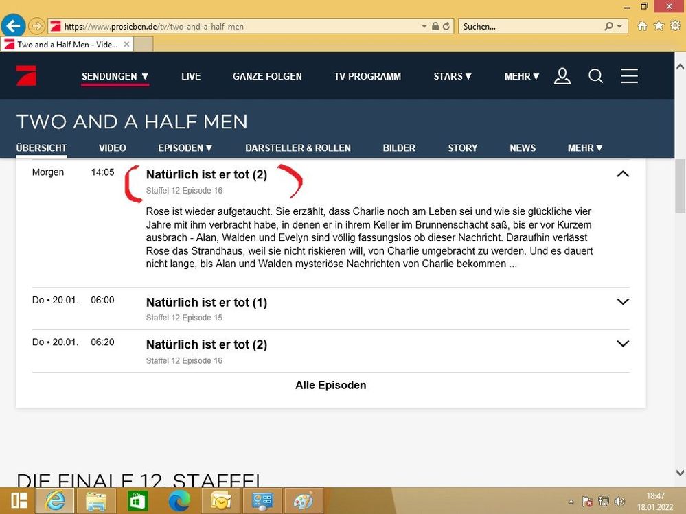Collapse the expanded 'Natürlich ist er tot (2)' episode

pos(622,174)
